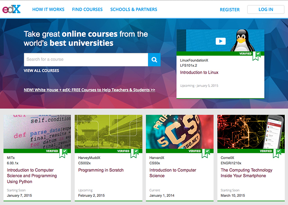Click the verified ribbon badge on Linux card
Screen dimensions: 288x205
coord(256,56)
